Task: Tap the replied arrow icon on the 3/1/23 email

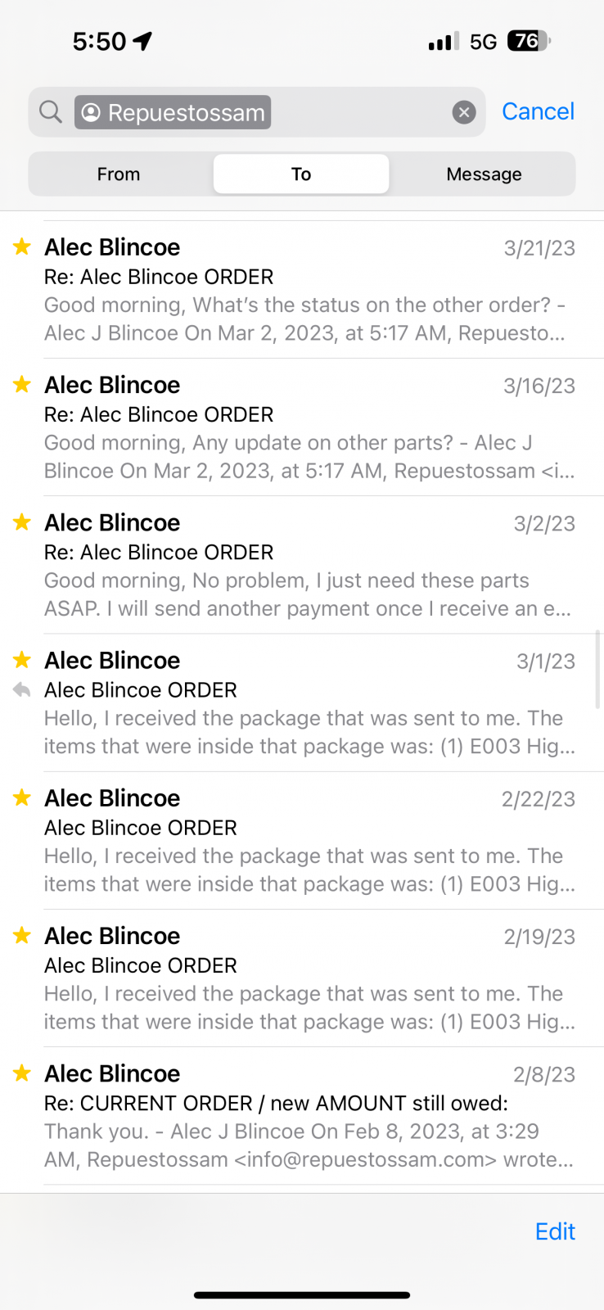Action: [x=22, y=690]
